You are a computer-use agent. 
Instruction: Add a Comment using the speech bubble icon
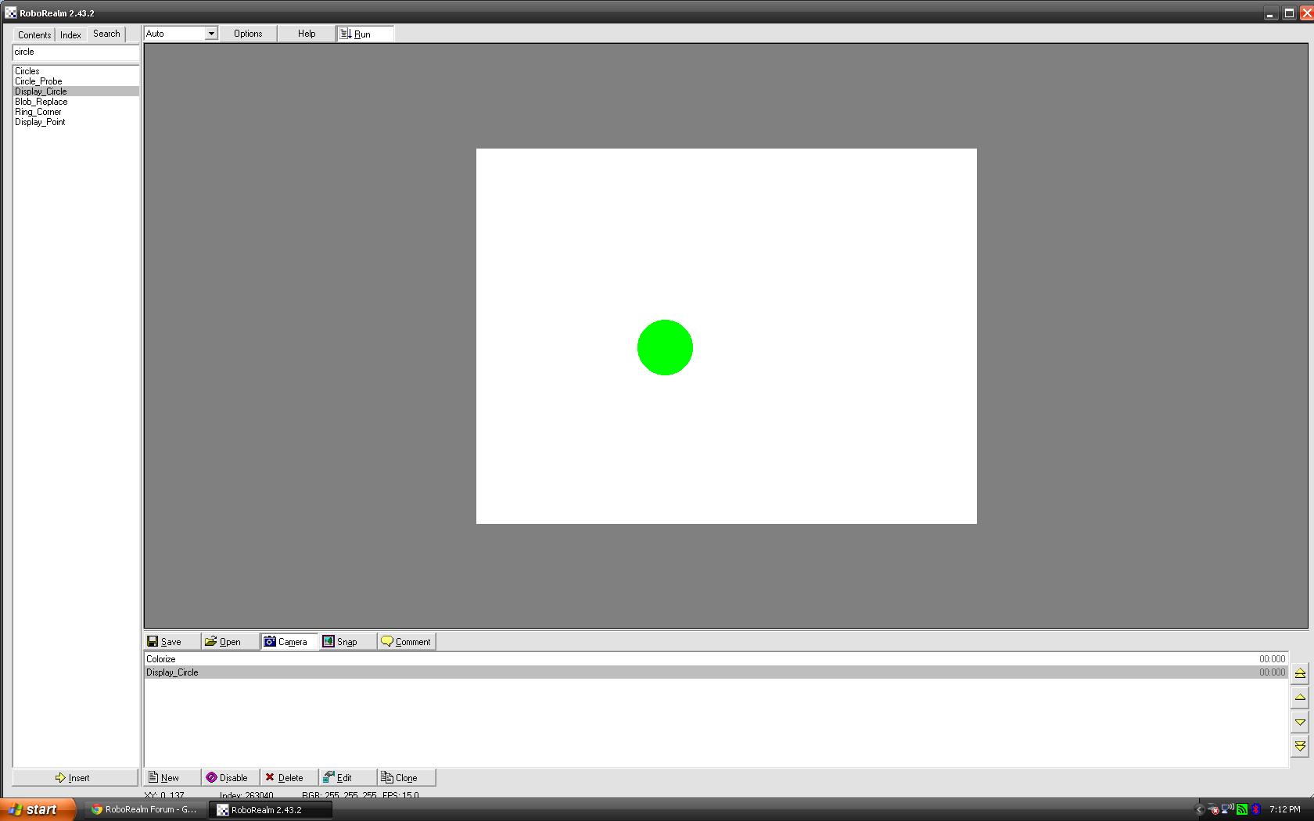(x=406, y=642)
